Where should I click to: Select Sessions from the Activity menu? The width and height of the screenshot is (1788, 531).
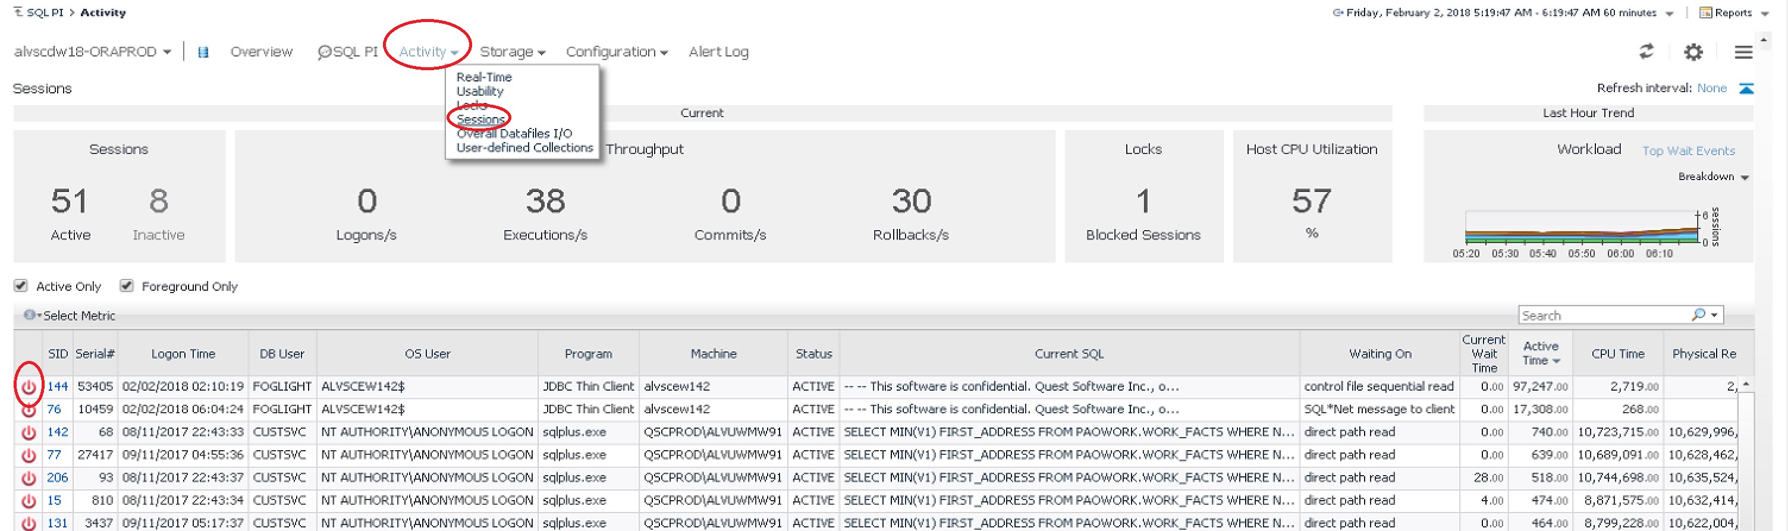click(480, 120)
